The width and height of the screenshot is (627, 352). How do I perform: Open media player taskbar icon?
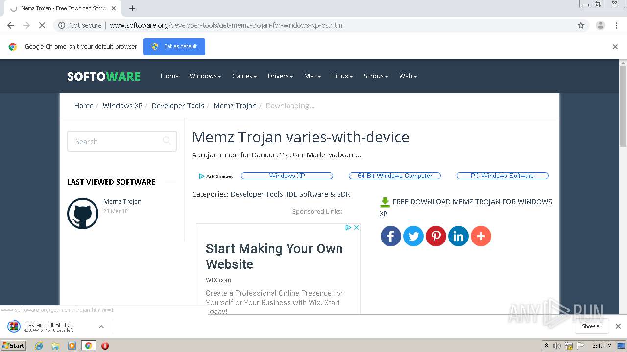pos(72,346)
